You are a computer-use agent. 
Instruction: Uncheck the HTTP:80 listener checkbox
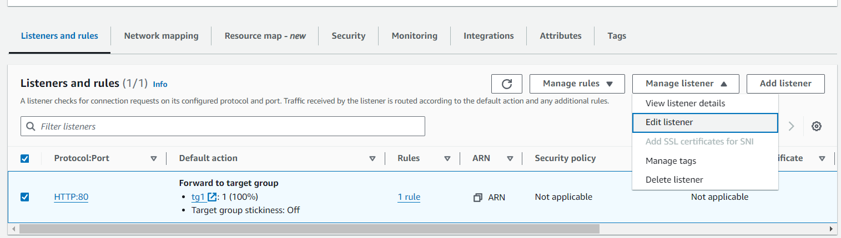[24, 197]
